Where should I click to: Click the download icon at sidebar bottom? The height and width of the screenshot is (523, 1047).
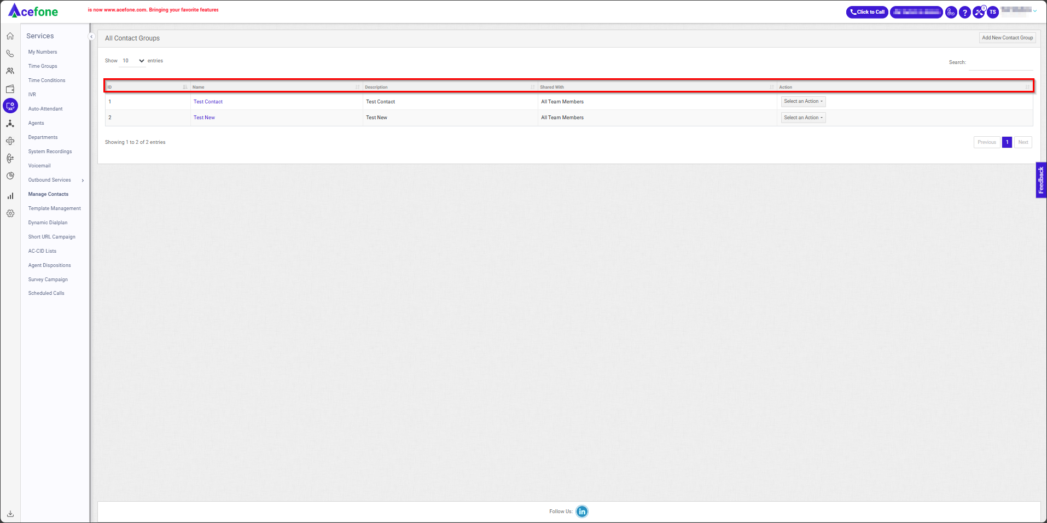click(10, 514)
